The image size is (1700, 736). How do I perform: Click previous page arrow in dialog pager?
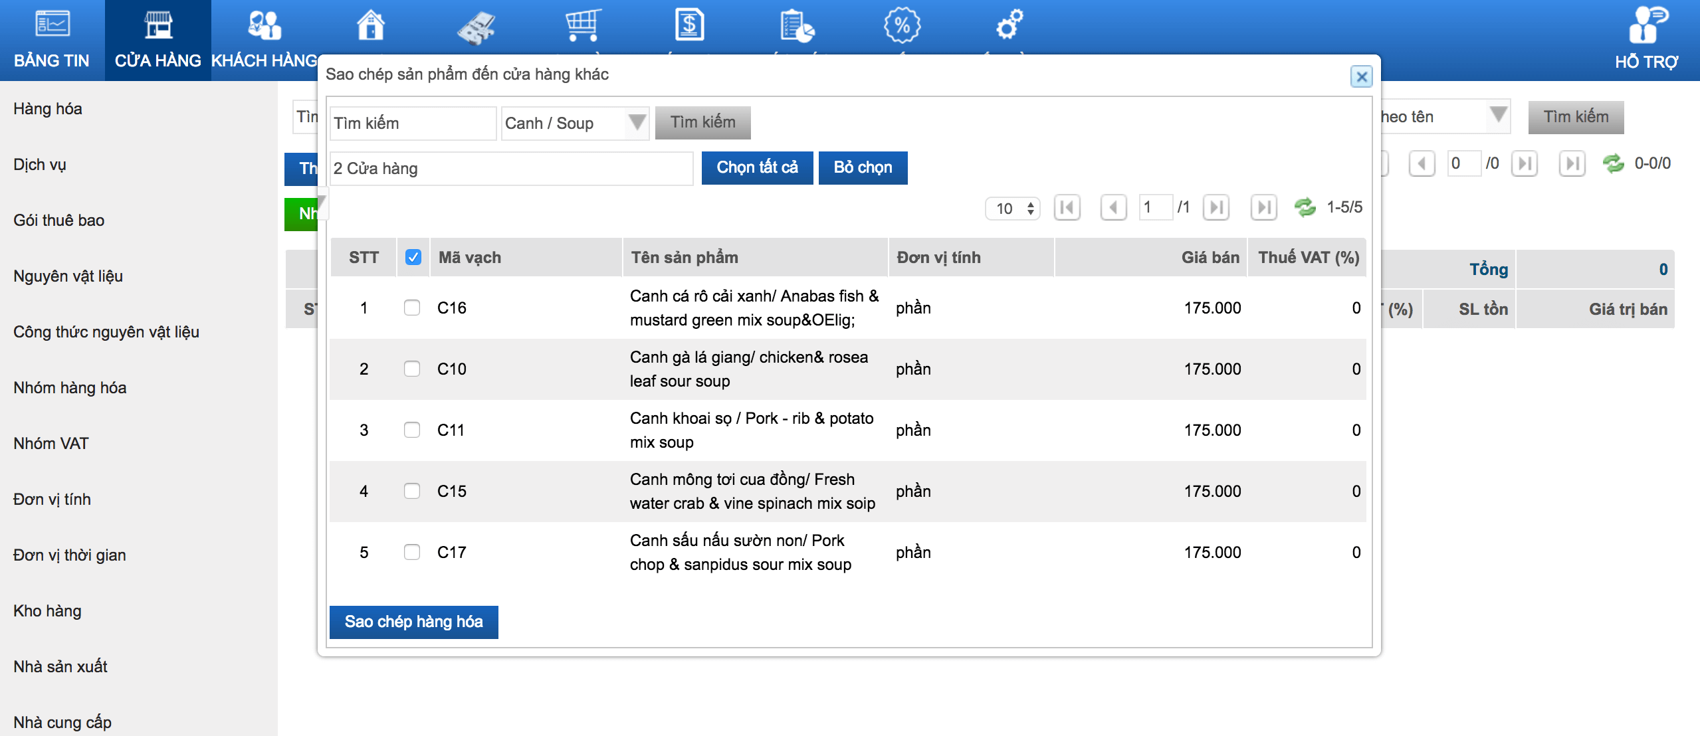point(1113,207)
